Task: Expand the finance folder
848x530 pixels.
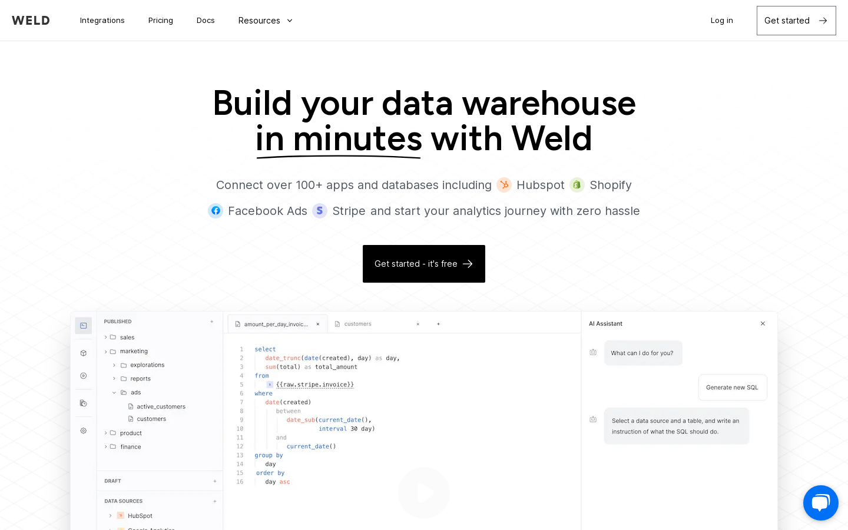Action: pos(106,447)
